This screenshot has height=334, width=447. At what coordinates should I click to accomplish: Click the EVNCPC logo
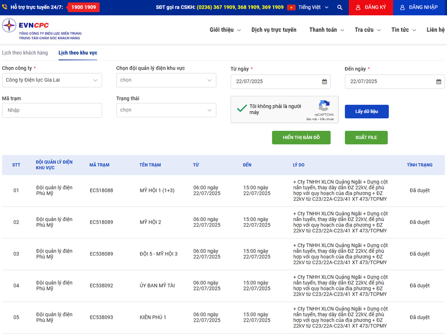(42, 29)
